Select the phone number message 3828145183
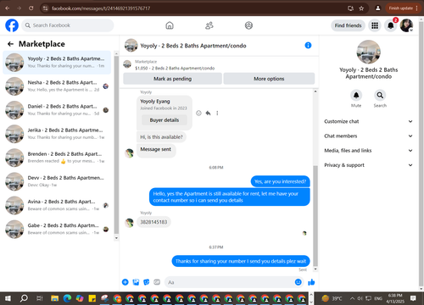 153,222
